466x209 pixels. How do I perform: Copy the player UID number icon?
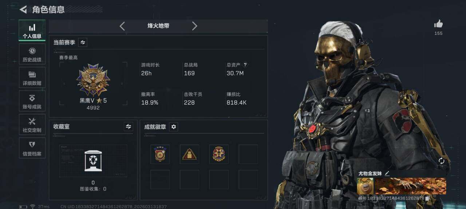tap(427, 198)
